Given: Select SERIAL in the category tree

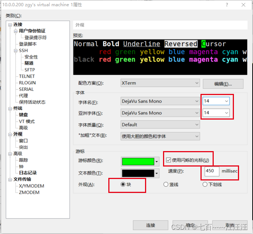Looking at the screenshot, I should coord(26,89).
